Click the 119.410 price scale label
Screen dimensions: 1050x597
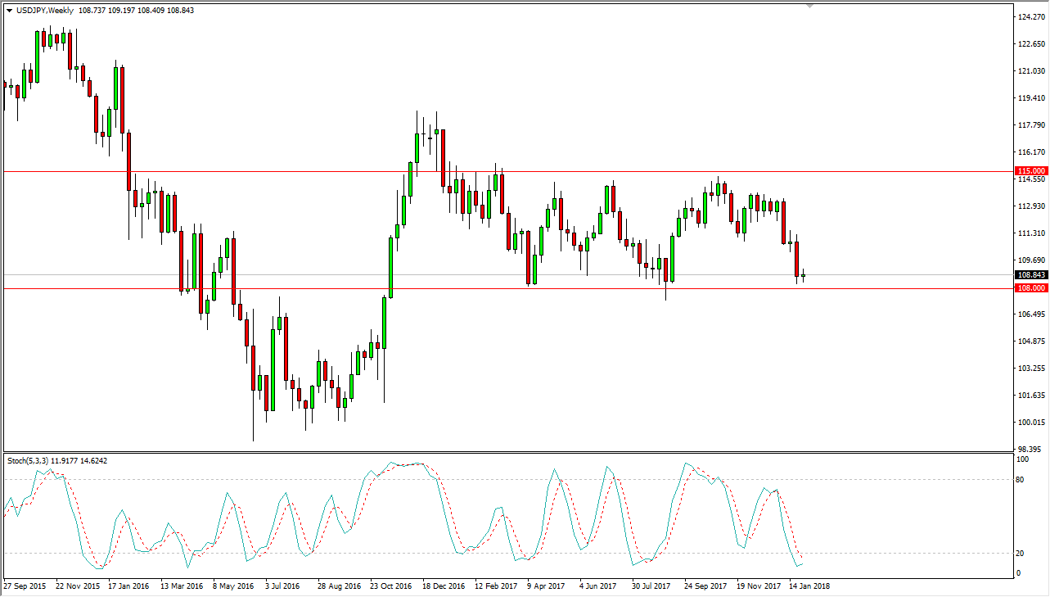tap(1030, 98)
